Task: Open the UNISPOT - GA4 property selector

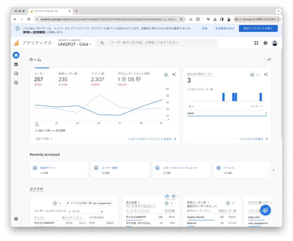Action: pyautogui.click(x=74, y=44)
